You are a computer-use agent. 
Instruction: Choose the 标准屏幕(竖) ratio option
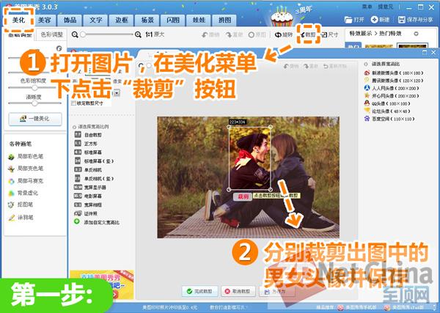point(94,161)
